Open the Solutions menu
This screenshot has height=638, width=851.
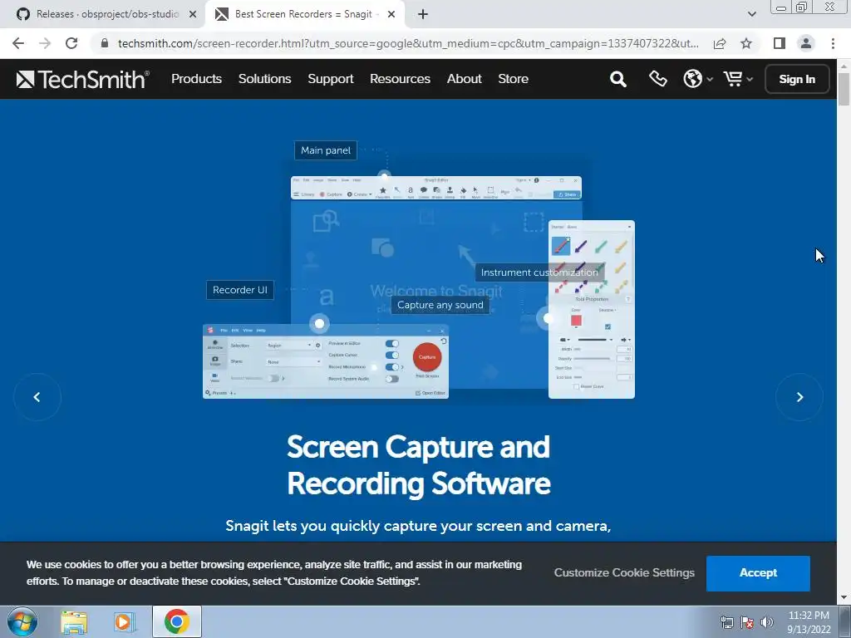[x=265, y=79]
